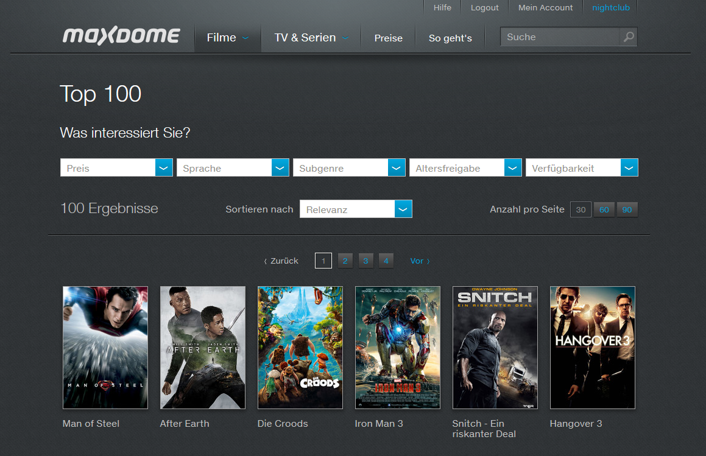
Task: Open the So geht's page
Action: pyautogui.click(x=450, y=38)
